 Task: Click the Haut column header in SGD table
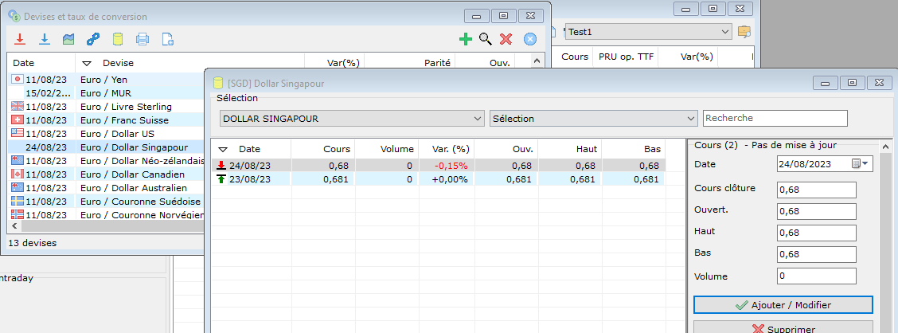point(585,149)
